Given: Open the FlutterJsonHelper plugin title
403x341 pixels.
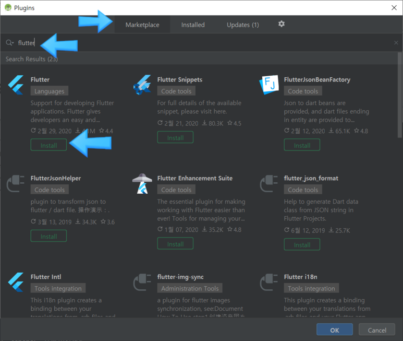Looking at the screenshot, I should [x=55, y=178].
